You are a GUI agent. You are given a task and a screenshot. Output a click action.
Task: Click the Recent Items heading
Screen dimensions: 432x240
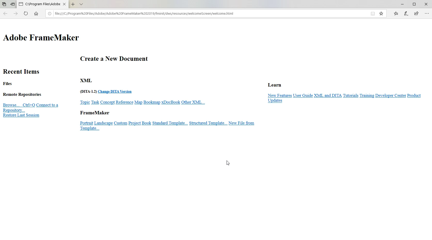21,72
